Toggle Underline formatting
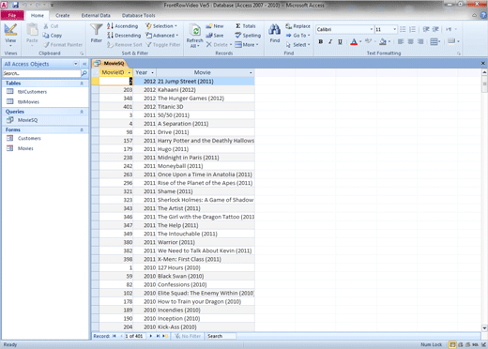This screenshot has height=349, width=488. [x=340, y=41]
